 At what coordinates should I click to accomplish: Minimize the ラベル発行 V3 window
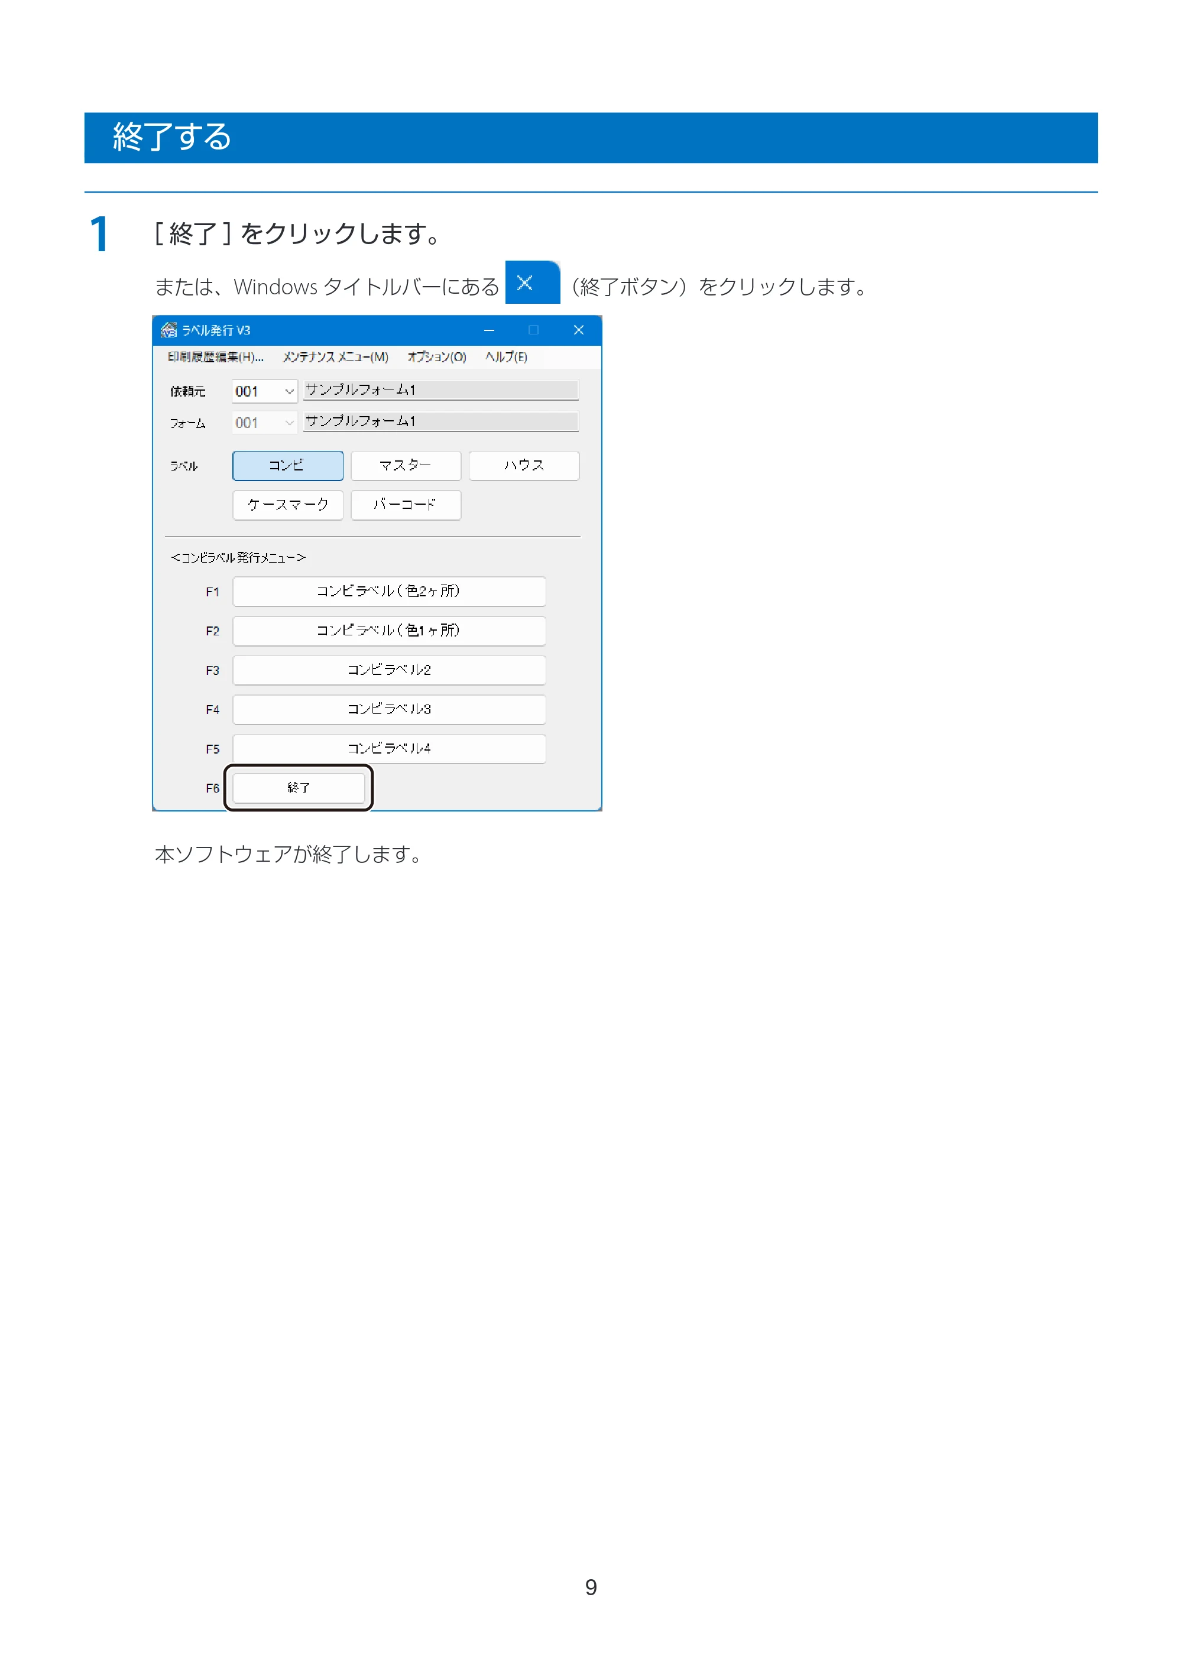tap(489, 330)
